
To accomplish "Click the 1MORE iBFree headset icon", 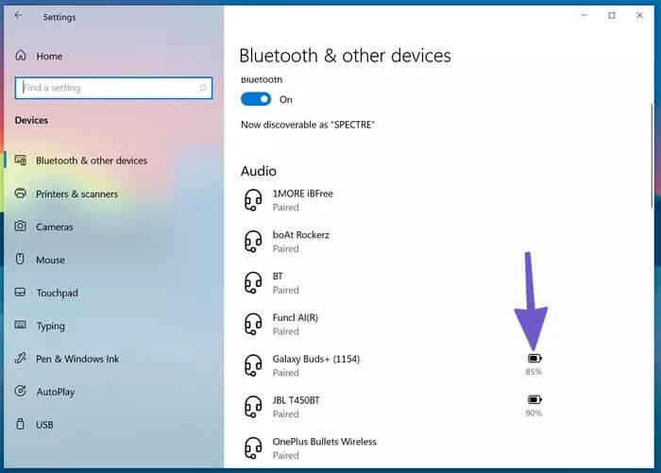I will [x=253, y=200].
